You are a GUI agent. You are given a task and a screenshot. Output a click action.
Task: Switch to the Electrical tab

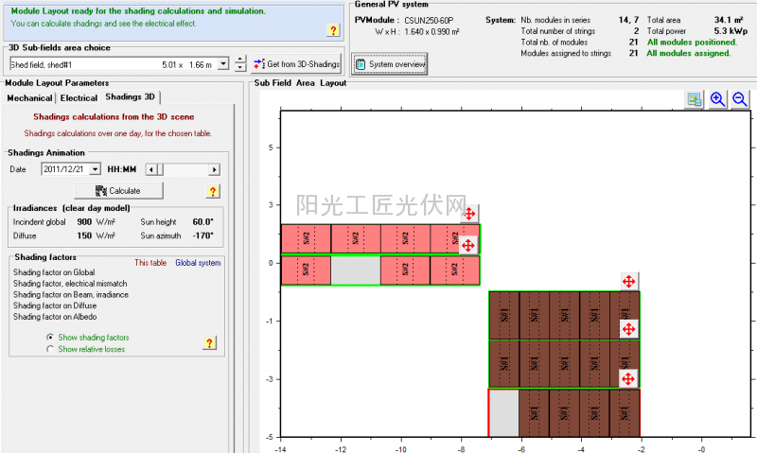[x=79, y=97]
